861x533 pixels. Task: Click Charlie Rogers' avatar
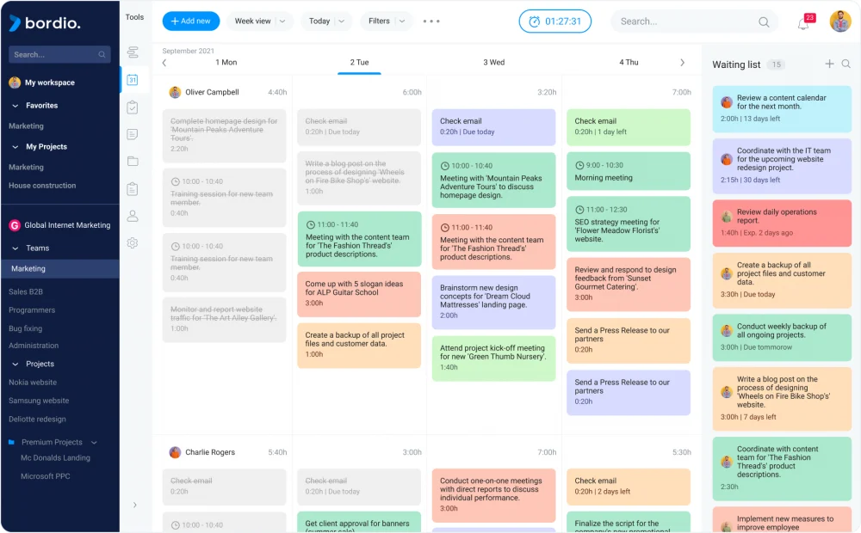pyautogui.click(x=175, y=452)
